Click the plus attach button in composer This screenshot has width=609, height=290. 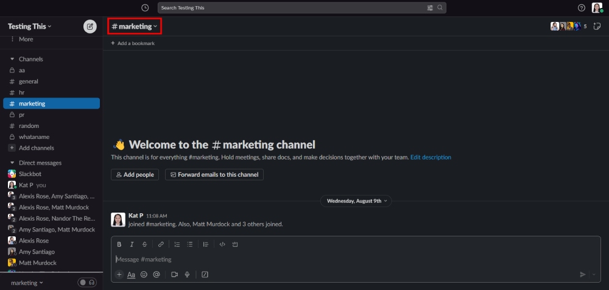pyautogui.click(x=119, y=274)
